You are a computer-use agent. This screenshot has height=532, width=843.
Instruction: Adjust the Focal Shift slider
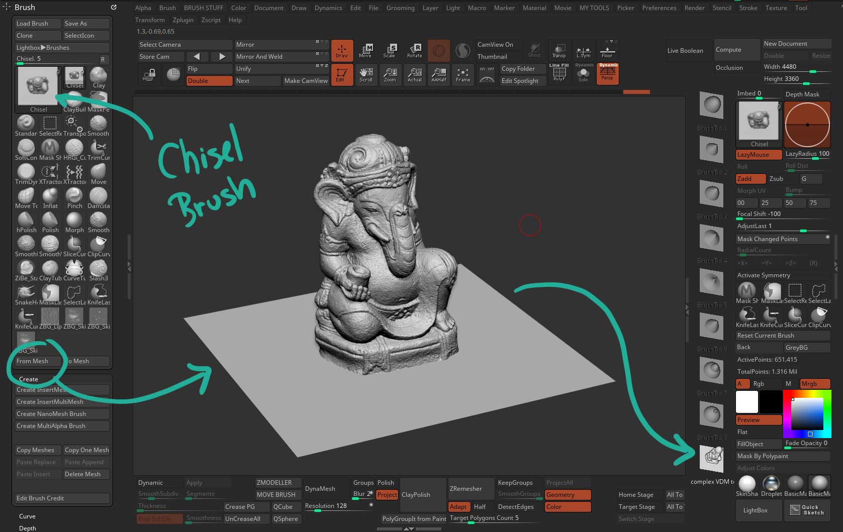point(783,215)
